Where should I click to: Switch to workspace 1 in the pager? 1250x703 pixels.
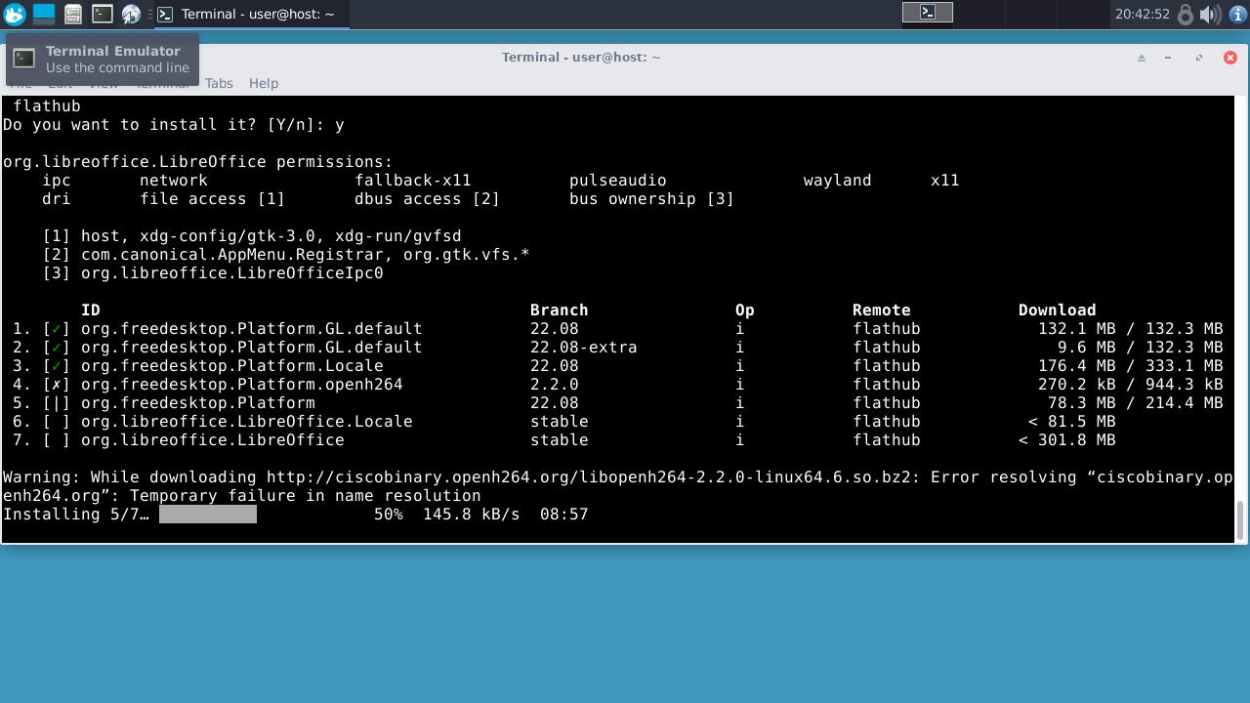(x=927, y=13)
